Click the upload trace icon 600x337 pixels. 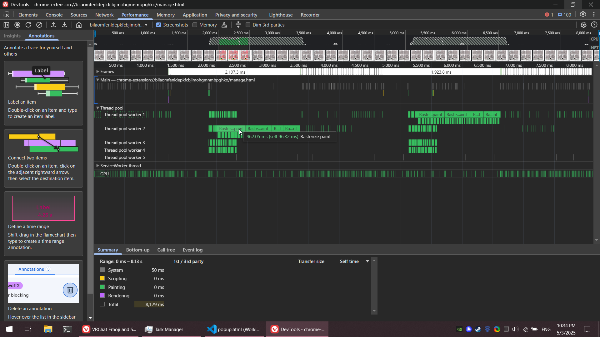pyautogui.click(x=53, y=25)
